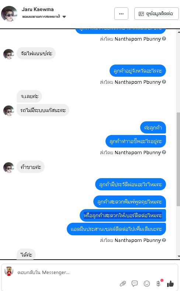Click the Baht payment request icon
The height and width of the screenshot is (291, 180).
tap(158, 283)
